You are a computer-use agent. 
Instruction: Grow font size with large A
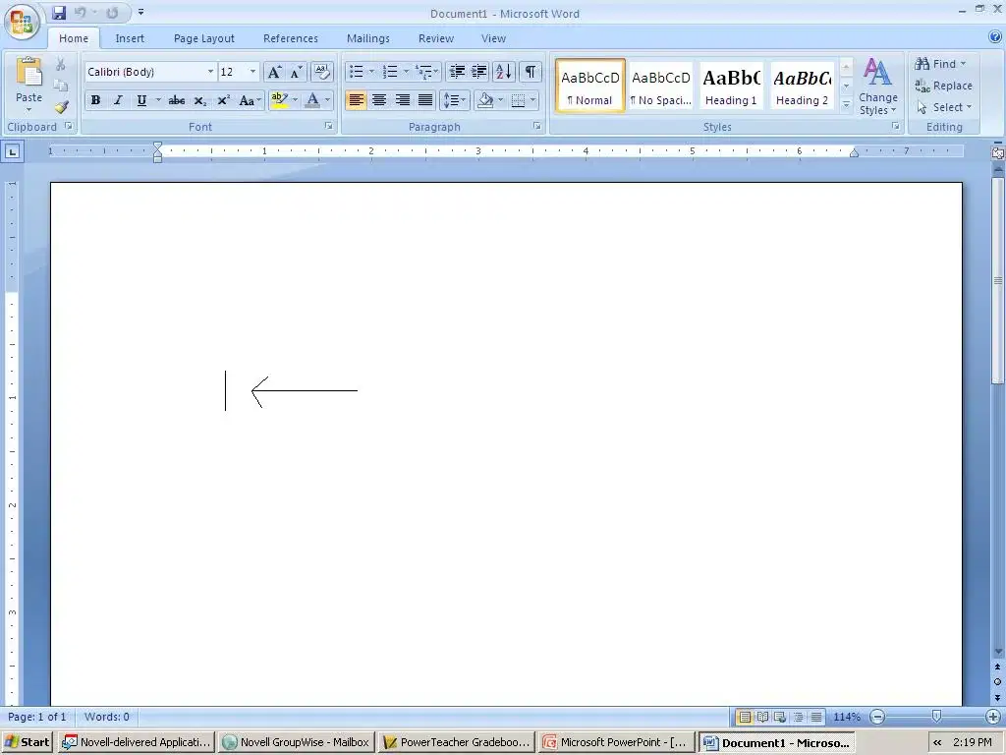click(274, 72)
